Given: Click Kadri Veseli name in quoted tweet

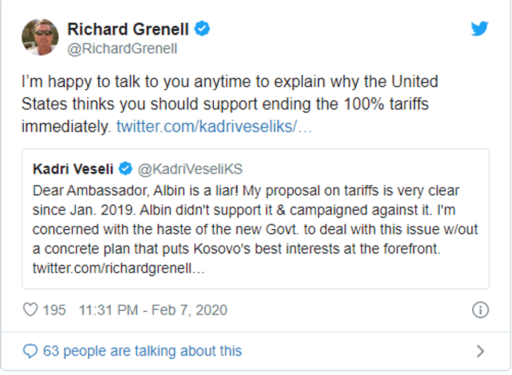Looking at the screenshot, I should [x=73, y=169].
